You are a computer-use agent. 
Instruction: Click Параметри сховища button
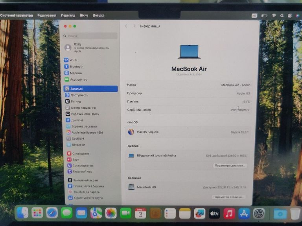pos(228,197)
